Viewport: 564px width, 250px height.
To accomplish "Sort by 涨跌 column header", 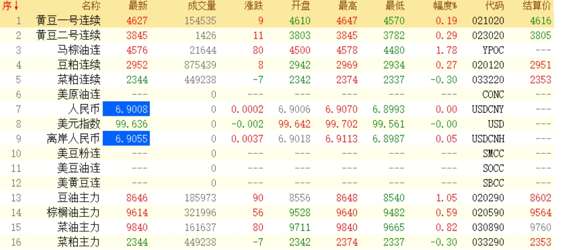I will pos(254,6).
